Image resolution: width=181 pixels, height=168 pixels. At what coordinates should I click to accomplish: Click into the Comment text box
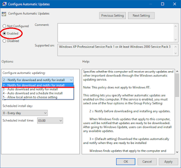click(115, 33)
